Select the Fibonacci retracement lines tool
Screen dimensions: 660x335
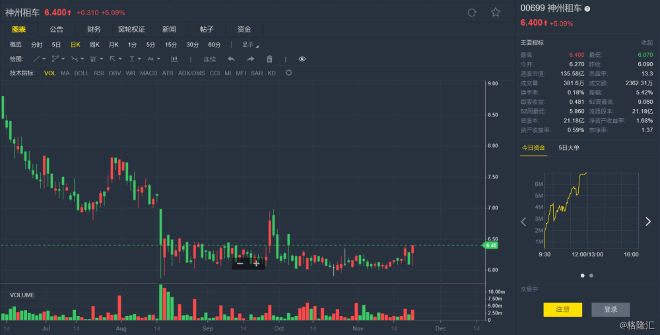(94, 59)
